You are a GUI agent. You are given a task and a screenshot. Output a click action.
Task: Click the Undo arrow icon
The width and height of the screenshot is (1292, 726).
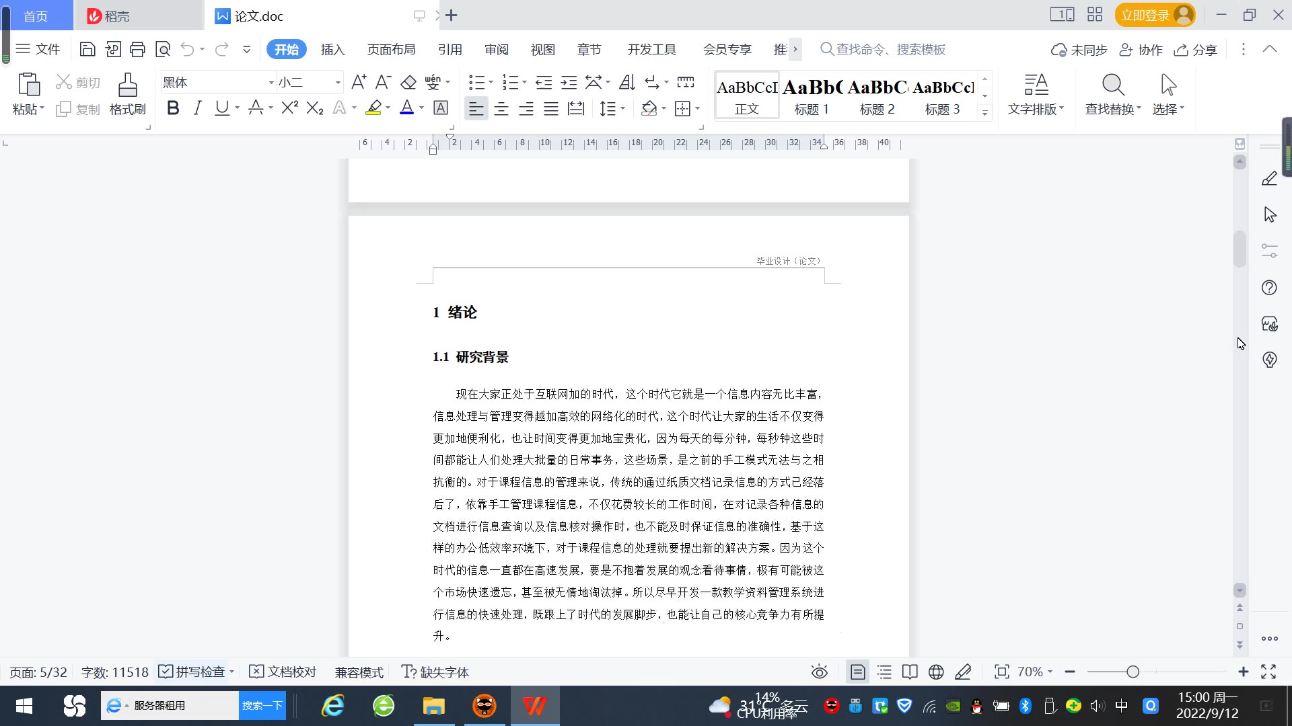tap(187, 49)
